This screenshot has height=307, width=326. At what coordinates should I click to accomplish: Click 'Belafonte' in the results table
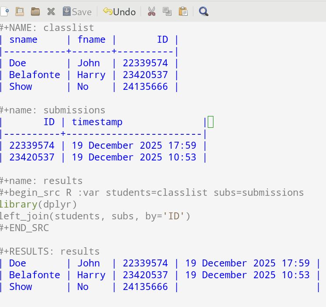(x=35, y=275)
